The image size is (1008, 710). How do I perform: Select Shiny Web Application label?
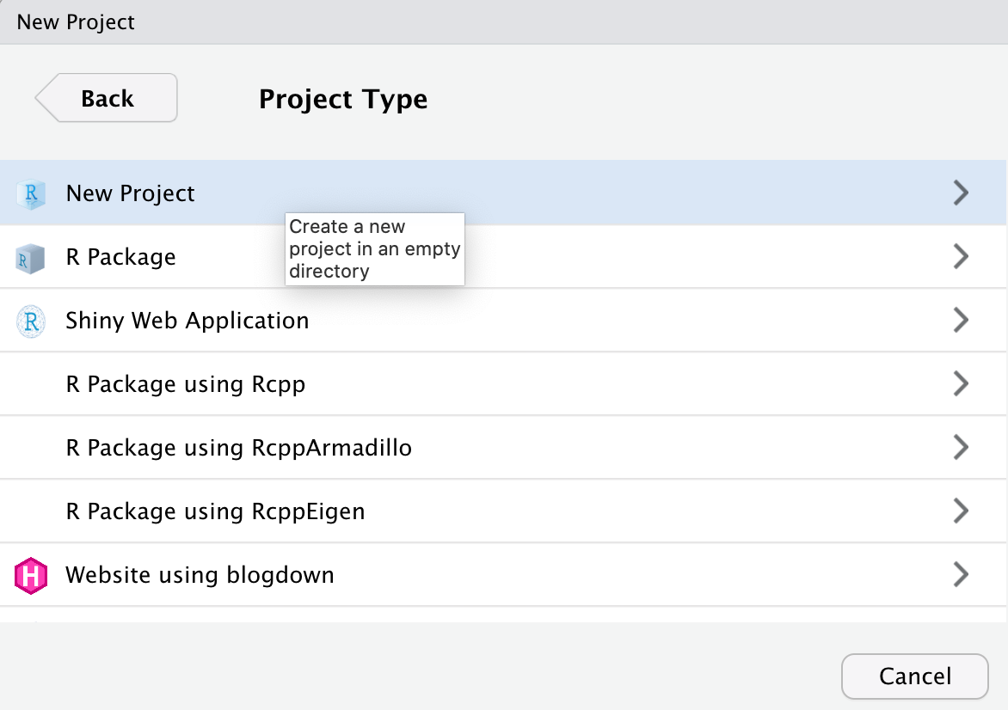click(187, 321)
